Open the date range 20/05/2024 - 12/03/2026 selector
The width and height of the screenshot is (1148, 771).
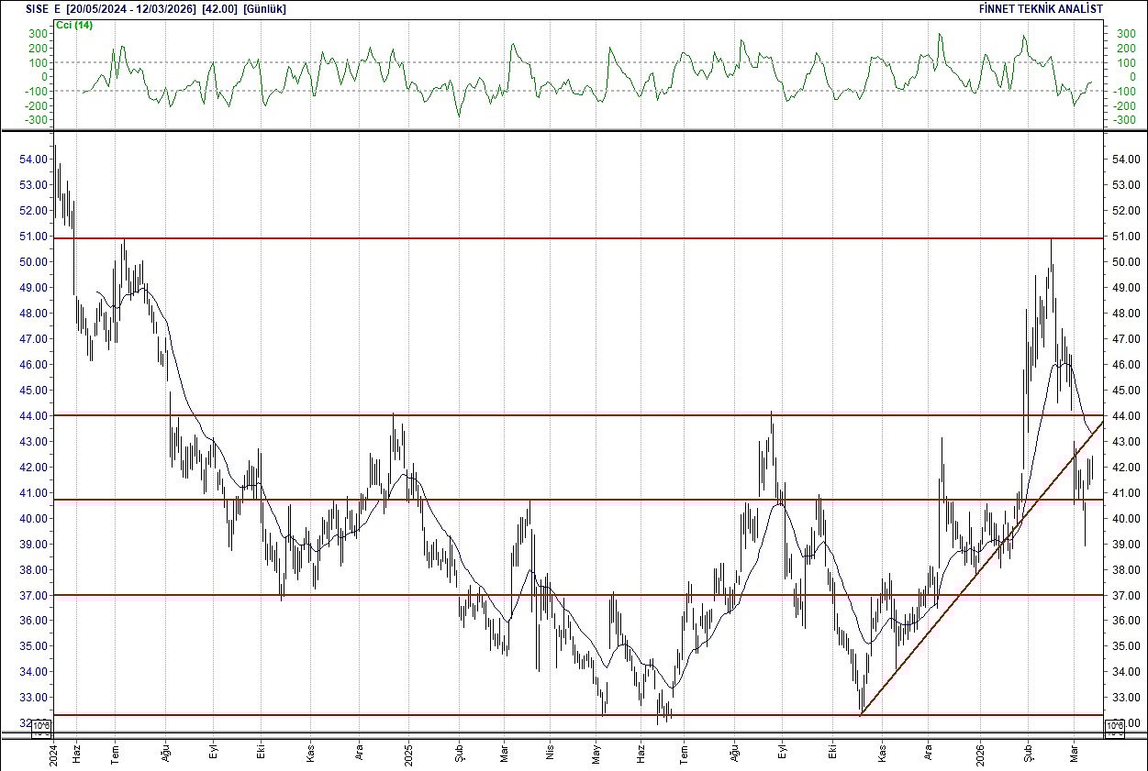(116, 8)
